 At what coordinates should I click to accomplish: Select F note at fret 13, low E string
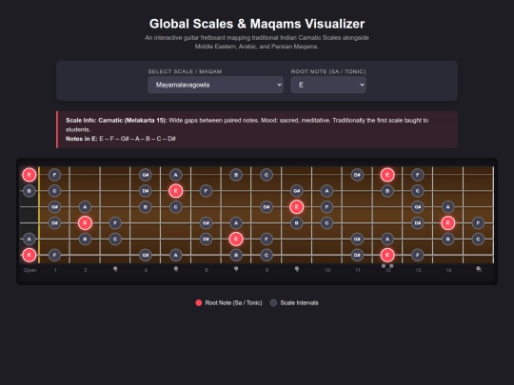point(417,255)
